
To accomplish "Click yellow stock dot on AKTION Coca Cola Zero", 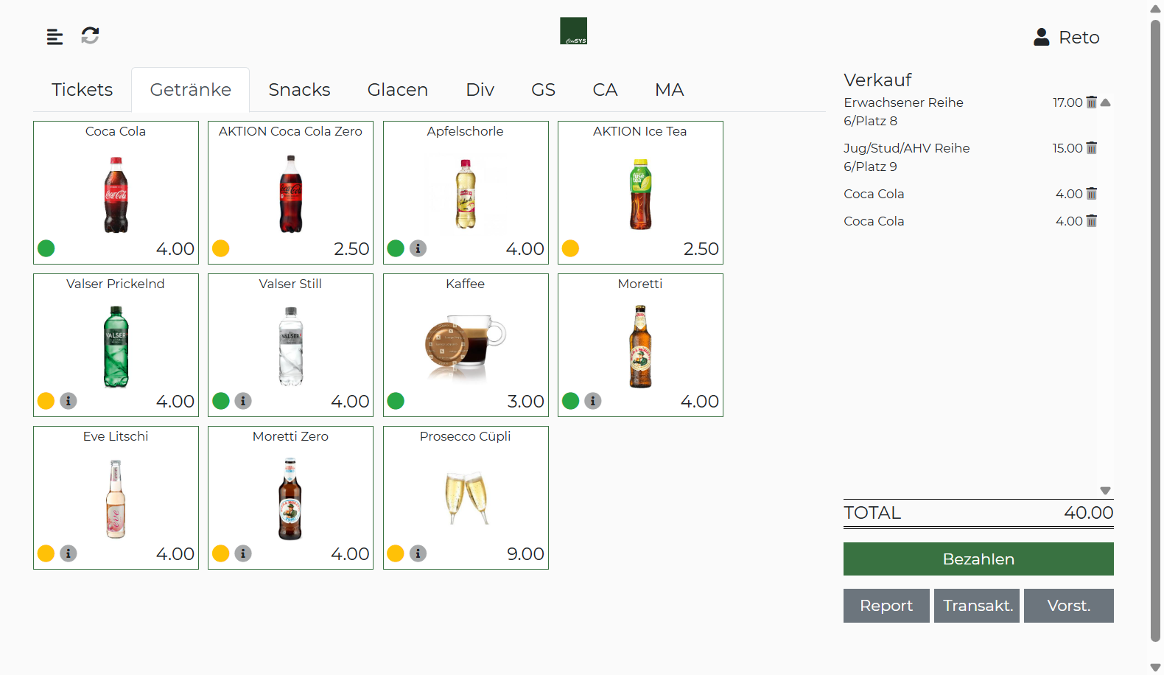I will click(221, 248).
